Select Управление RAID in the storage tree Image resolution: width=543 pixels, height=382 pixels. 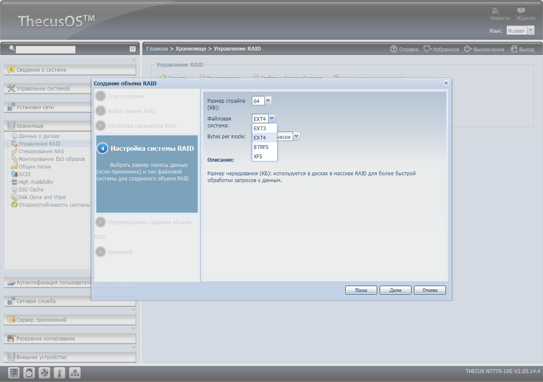click(x=39, y=144)
